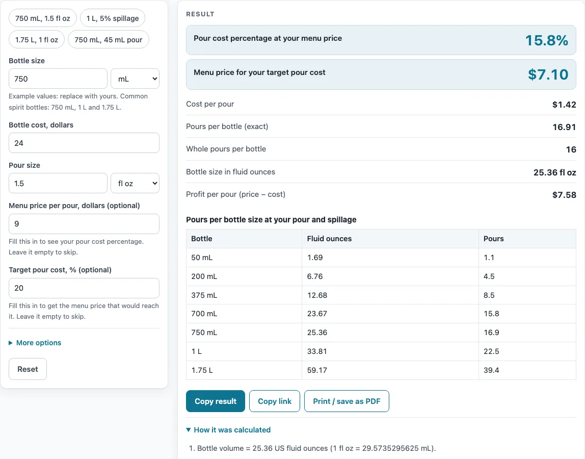Focus the Menu price per pour input
585x459 pixels.
[84, 224]
